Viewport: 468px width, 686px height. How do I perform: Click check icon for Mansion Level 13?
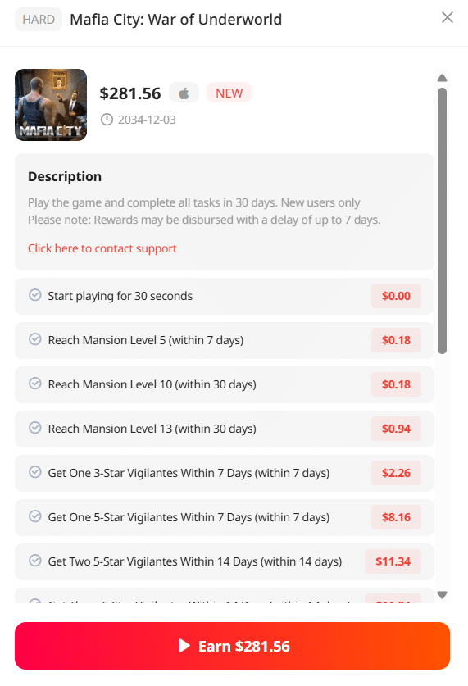point(35,428)
